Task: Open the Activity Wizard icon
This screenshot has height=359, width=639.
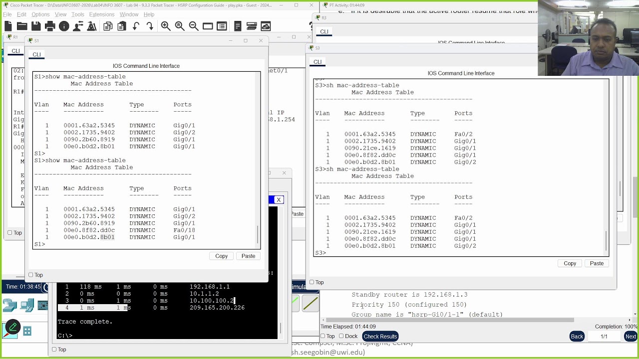Action: coord(92,26)
